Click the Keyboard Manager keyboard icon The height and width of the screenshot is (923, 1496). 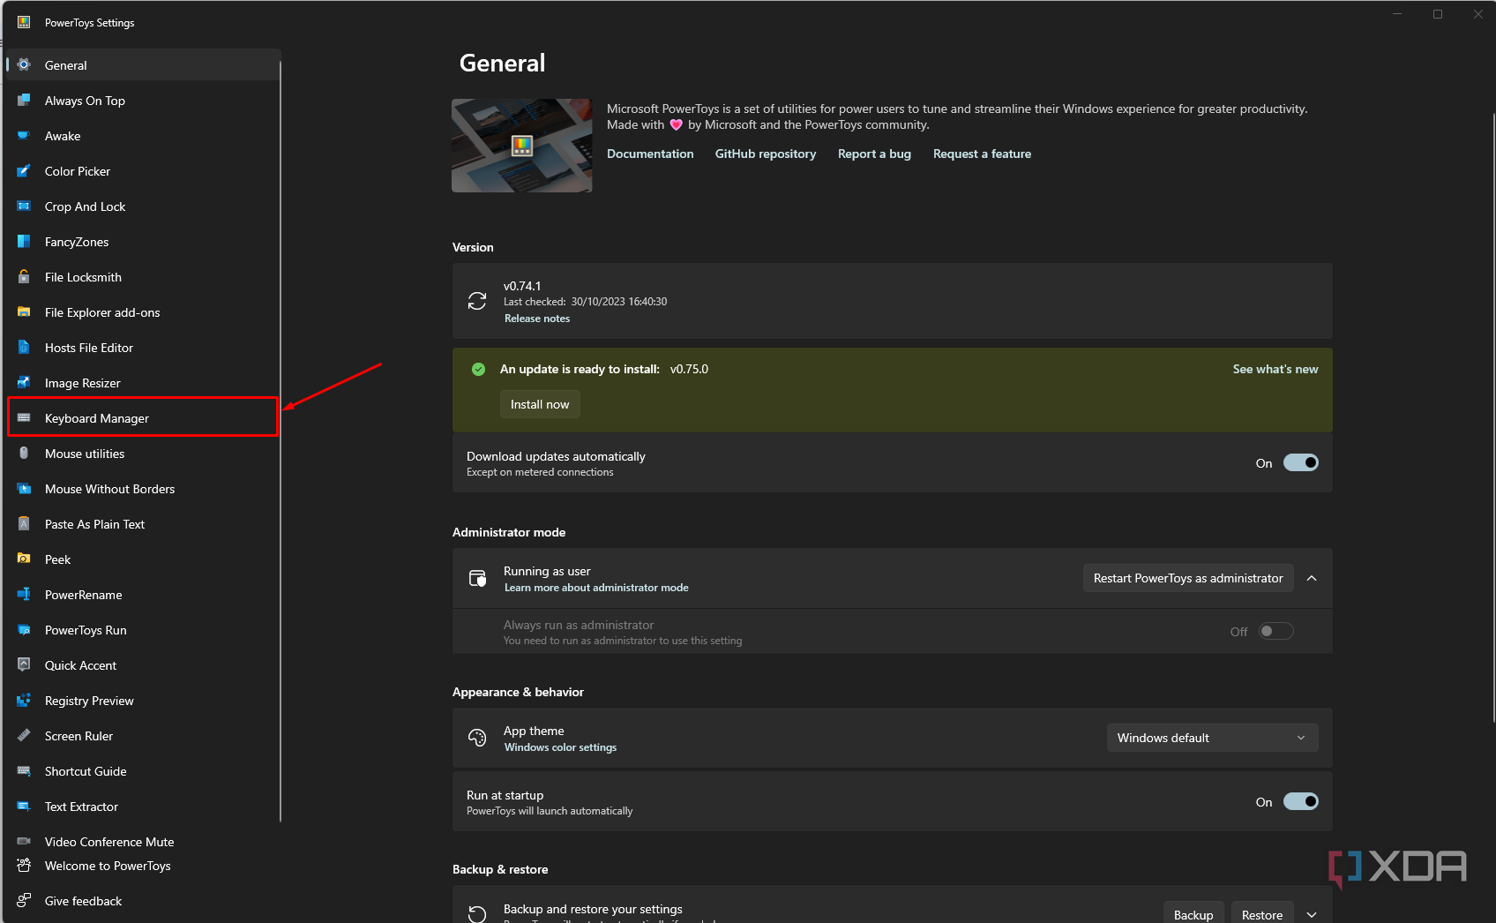pos(24,418)
